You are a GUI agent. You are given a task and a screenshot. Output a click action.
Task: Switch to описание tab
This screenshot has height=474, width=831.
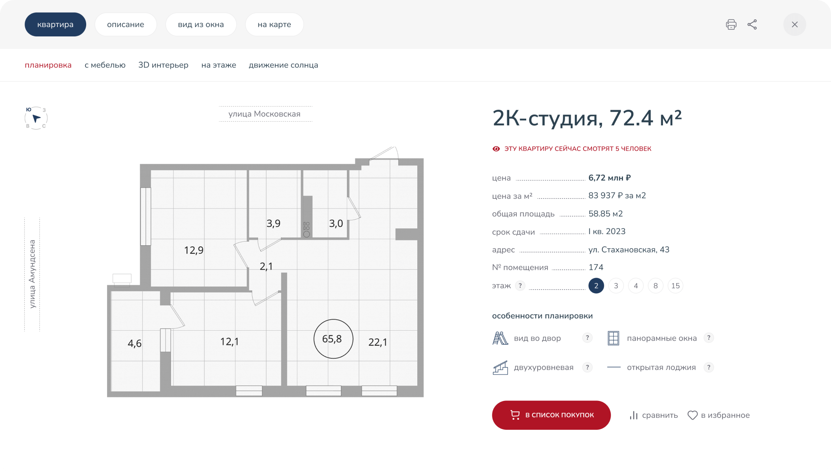126,24
